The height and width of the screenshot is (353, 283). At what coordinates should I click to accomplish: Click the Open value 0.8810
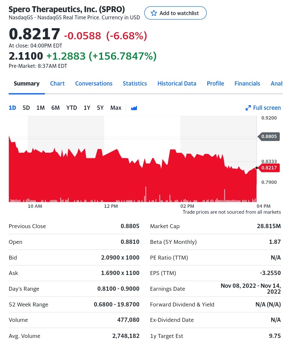130,242
